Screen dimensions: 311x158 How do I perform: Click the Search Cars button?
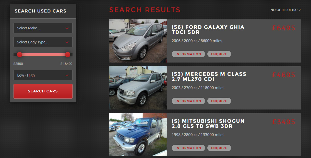(x=43, y=91)
